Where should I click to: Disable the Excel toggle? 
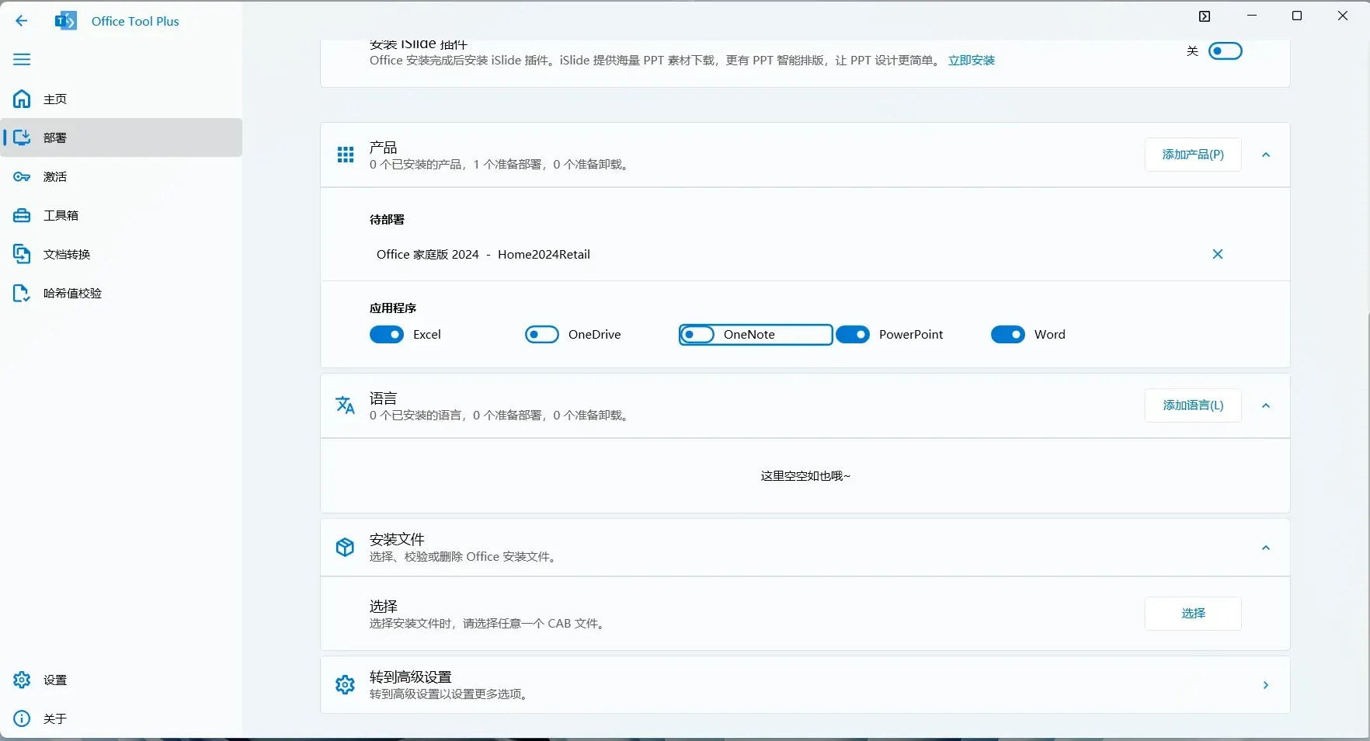[387, 335]
